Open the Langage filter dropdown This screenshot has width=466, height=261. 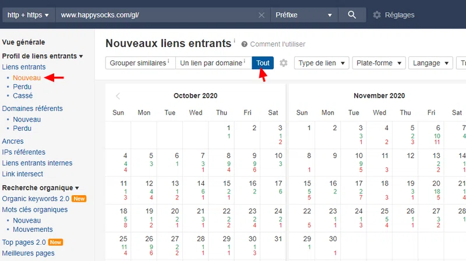(x=432, y=63)
